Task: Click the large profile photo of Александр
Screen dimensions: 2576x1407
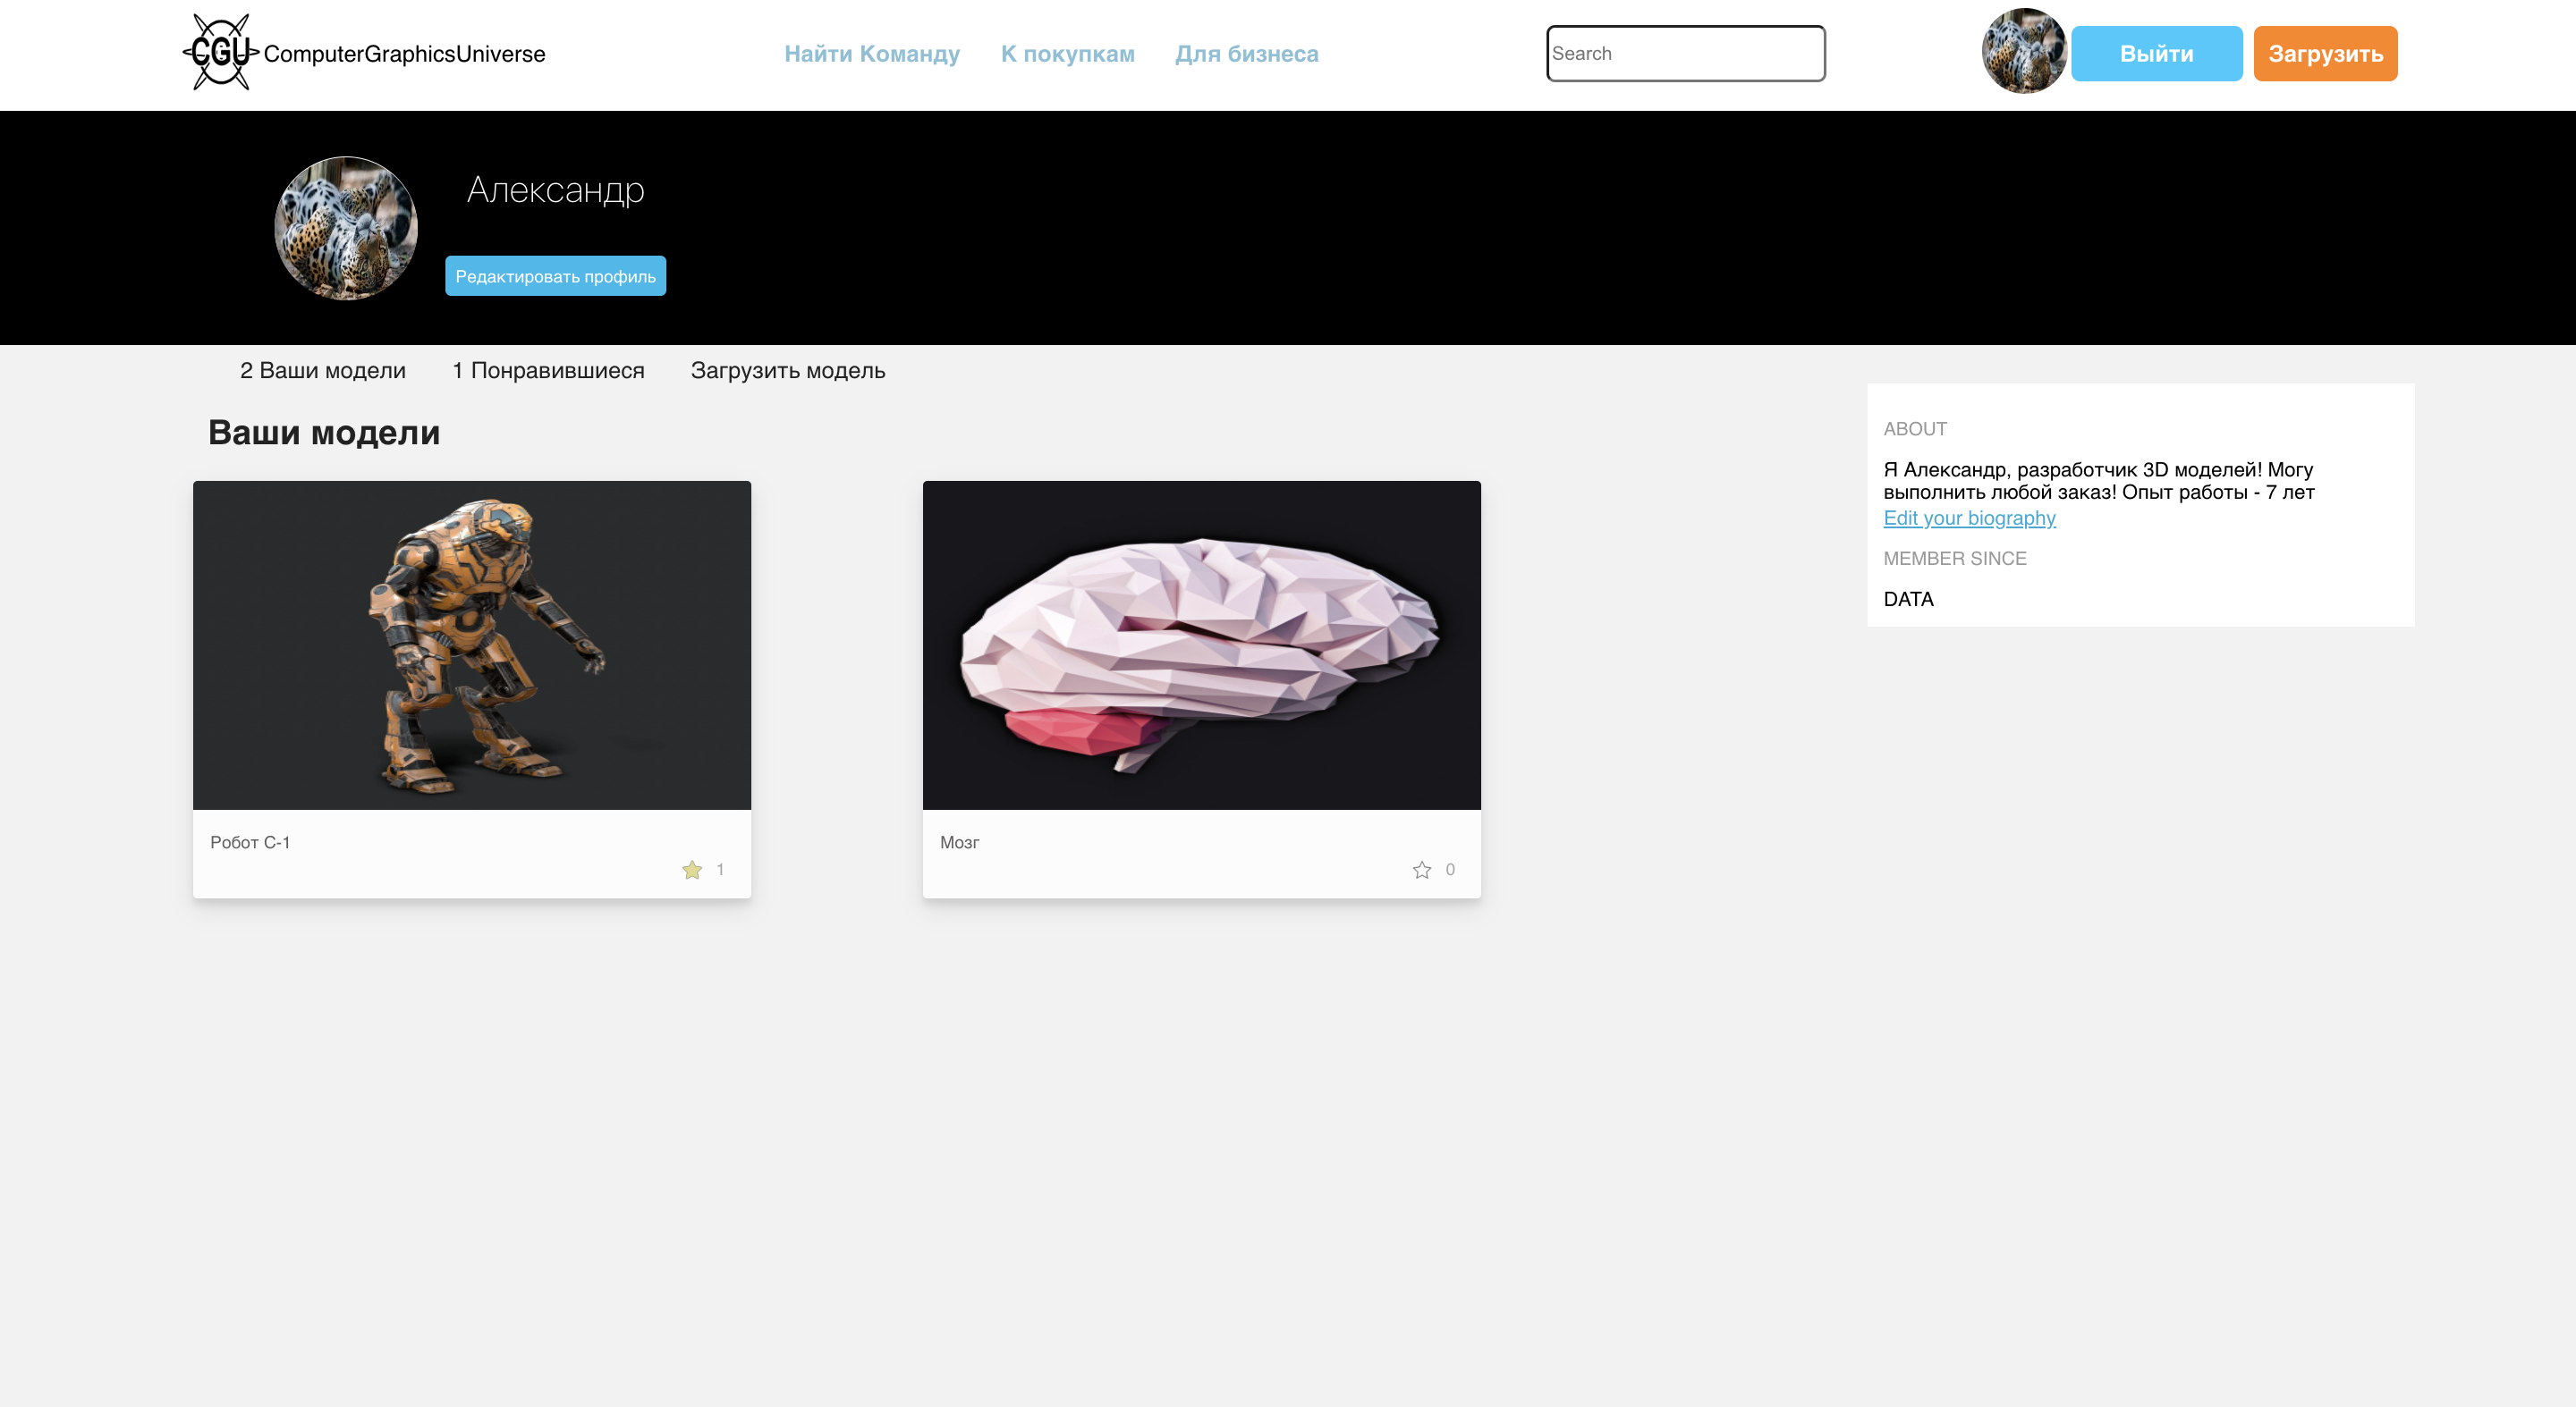Action: 346,228
